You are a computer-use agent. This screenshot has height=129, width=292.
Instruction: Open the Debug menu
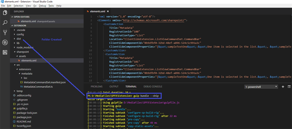[43, 6]
